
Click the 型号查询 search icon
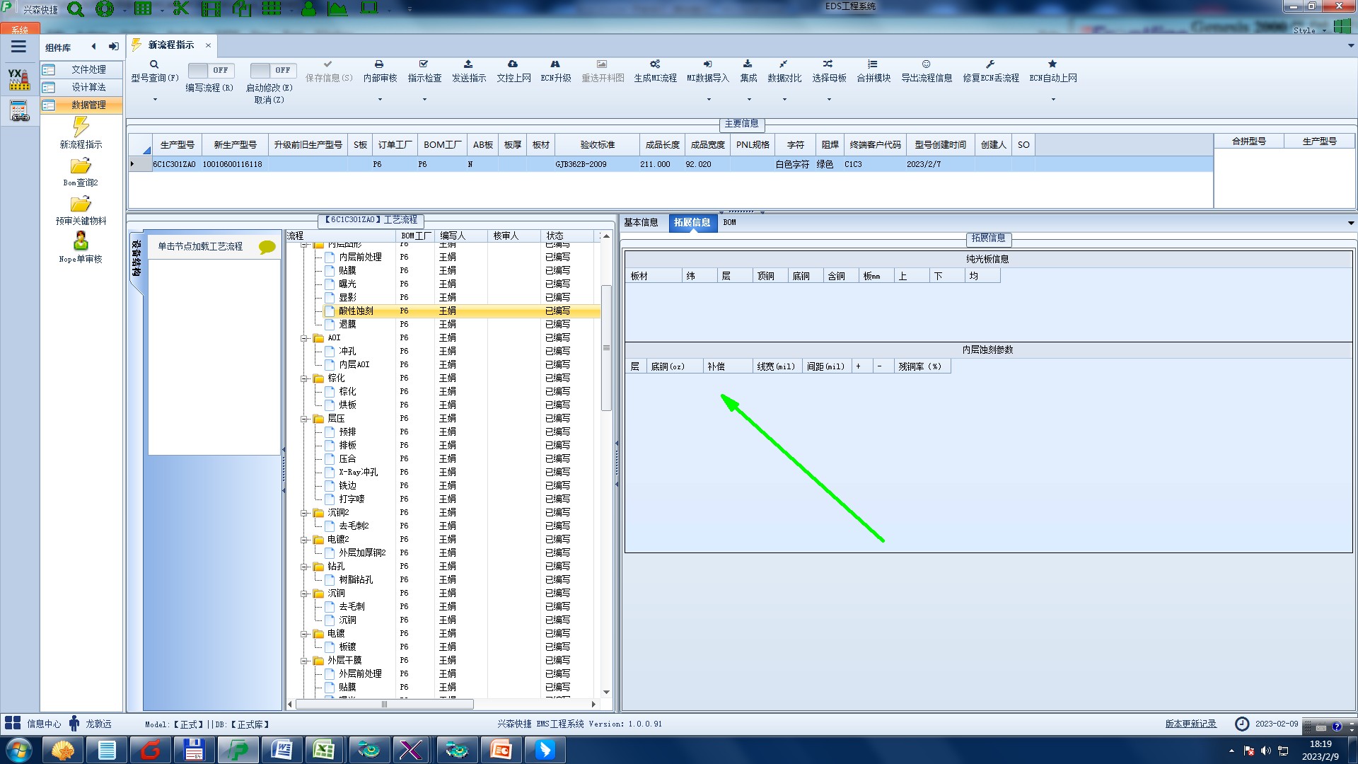(153, 64)
